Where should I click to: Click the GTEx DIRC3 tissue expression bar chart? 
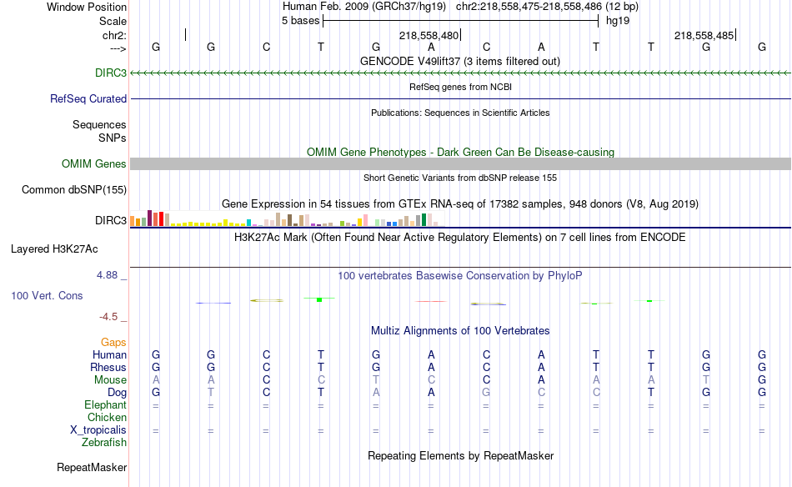[x=287, y=218]
